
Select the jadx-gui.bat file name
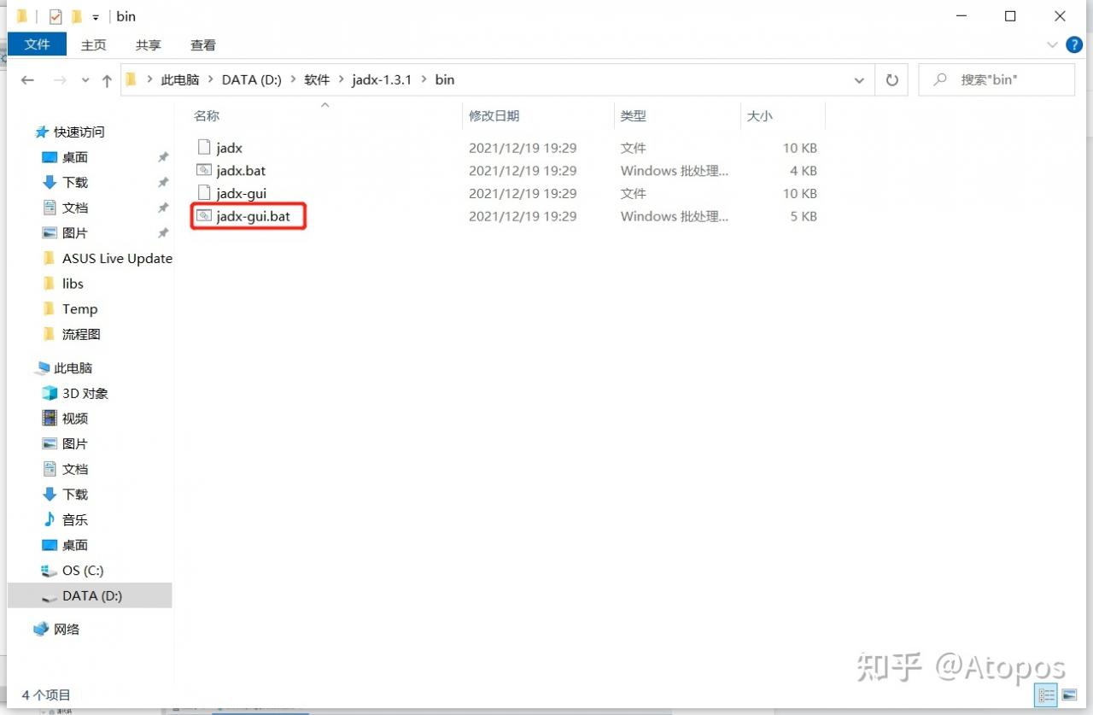pos(254,216)
